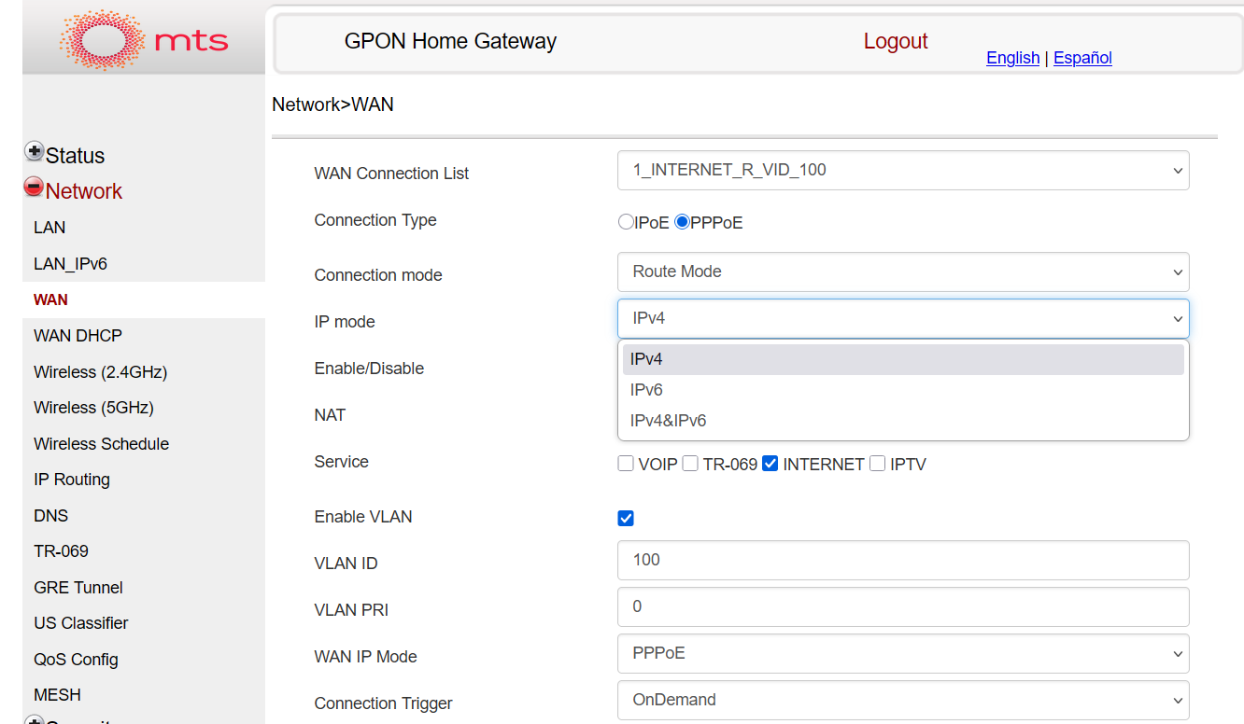Image resolution: width=1244 pixels, height=724 pixels.
Task: Select the IPoE connection type
Action: tap(626, 222)
